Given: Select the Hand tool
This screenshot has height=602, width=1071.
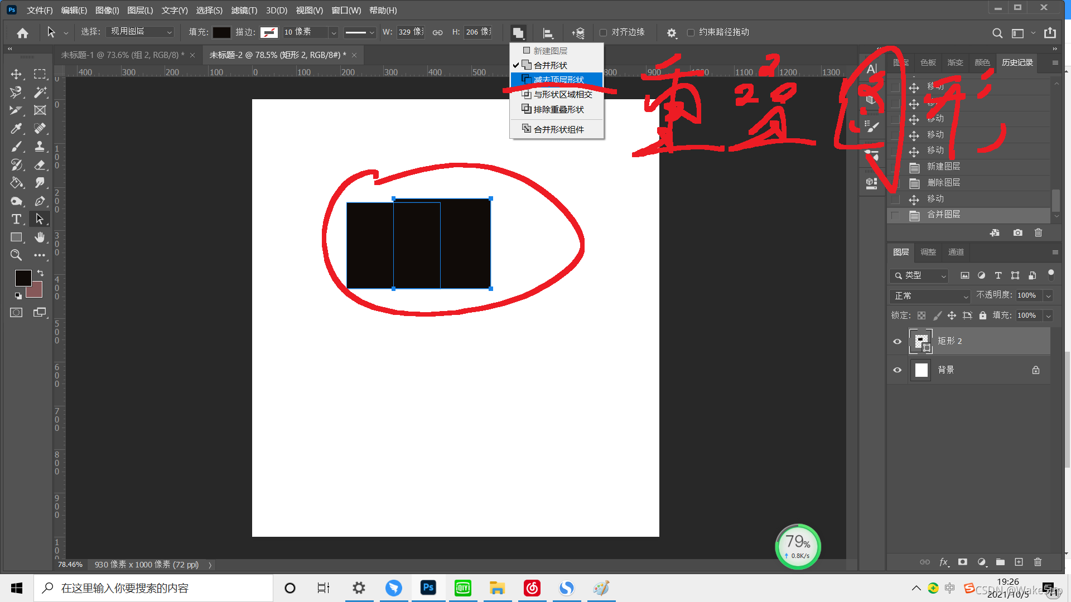Looking at the screenshot, I should click(40, 237).
